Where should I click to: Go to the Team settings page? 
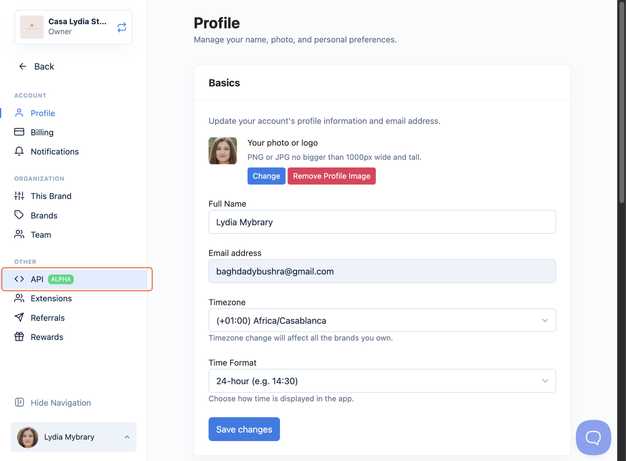(x=41, y=235)
